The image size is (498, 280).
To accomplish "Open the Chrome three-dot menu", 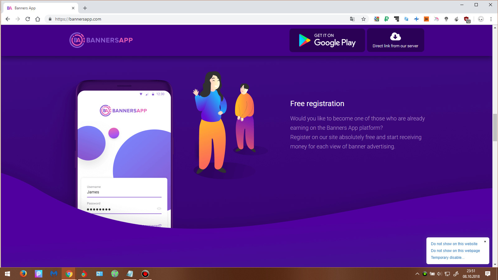I will [491, 19].
